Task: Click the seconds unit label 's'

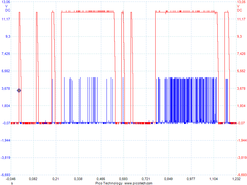Action: pos(12,183)
